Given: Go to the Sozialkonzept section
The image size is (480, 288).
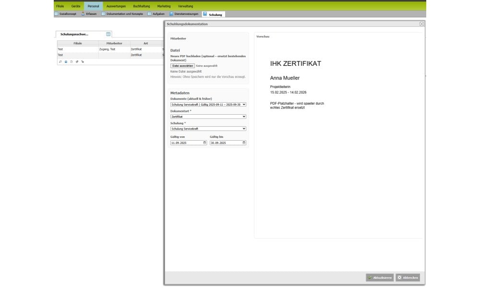Looking at the screenshot, I should click(65, 14).
